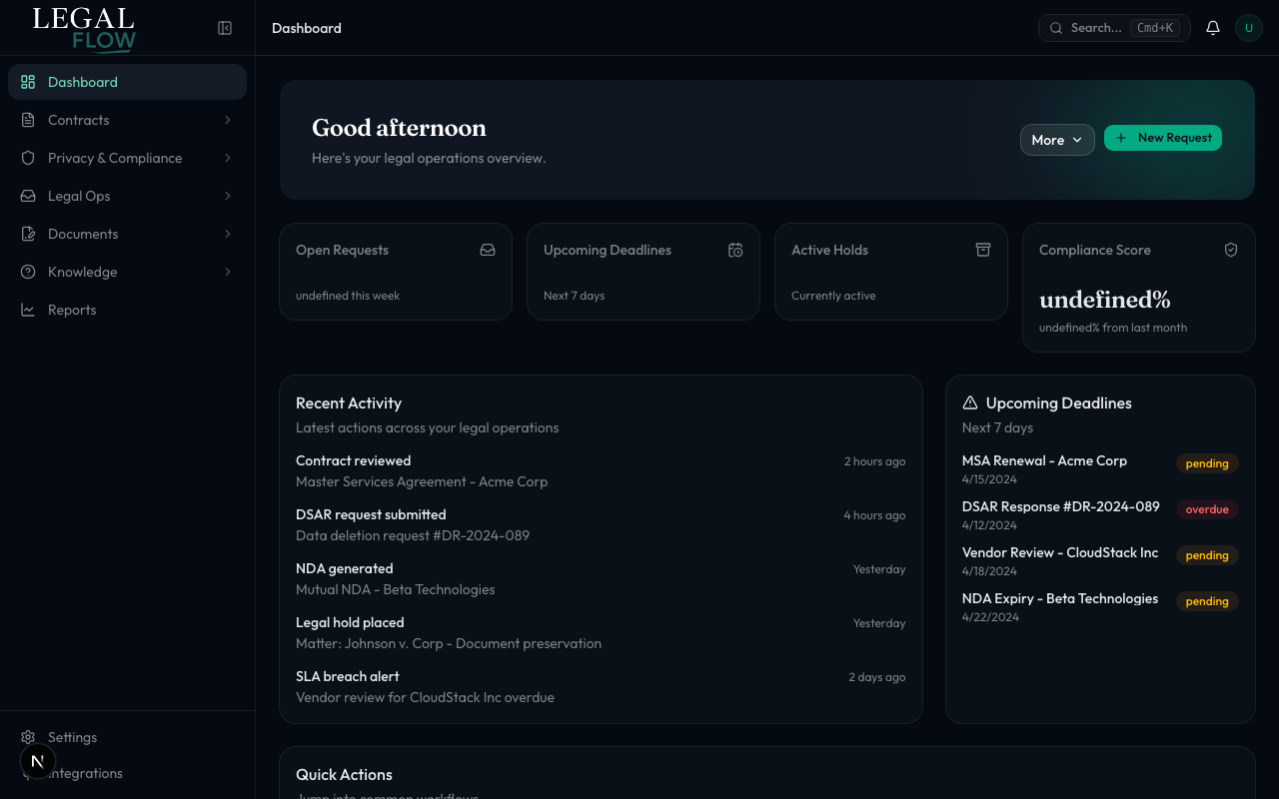Click the overdue badge on DSAR Response

point(1206,509)
